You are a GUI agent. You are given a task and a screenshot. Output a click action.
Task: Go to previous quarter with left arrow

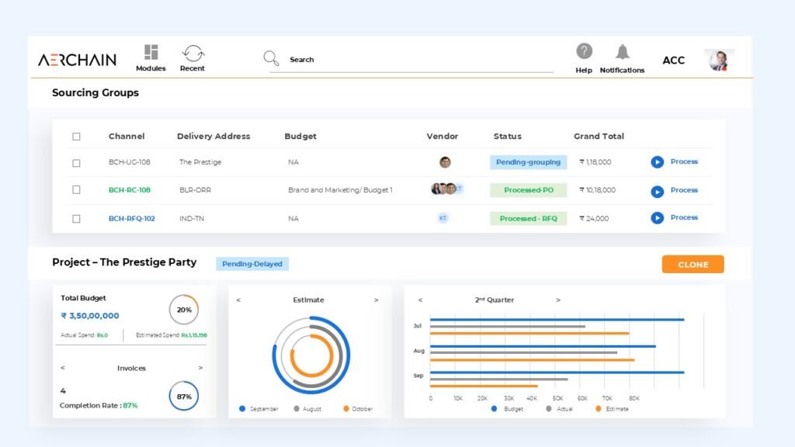[420, 300]
